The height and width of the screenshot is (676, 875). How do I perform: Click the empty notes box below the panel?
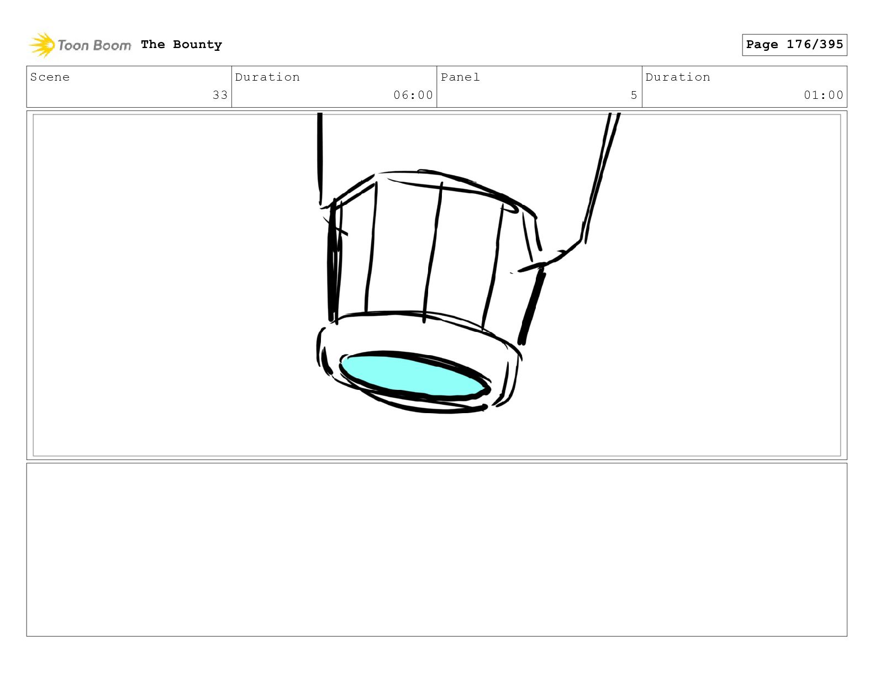436,550
